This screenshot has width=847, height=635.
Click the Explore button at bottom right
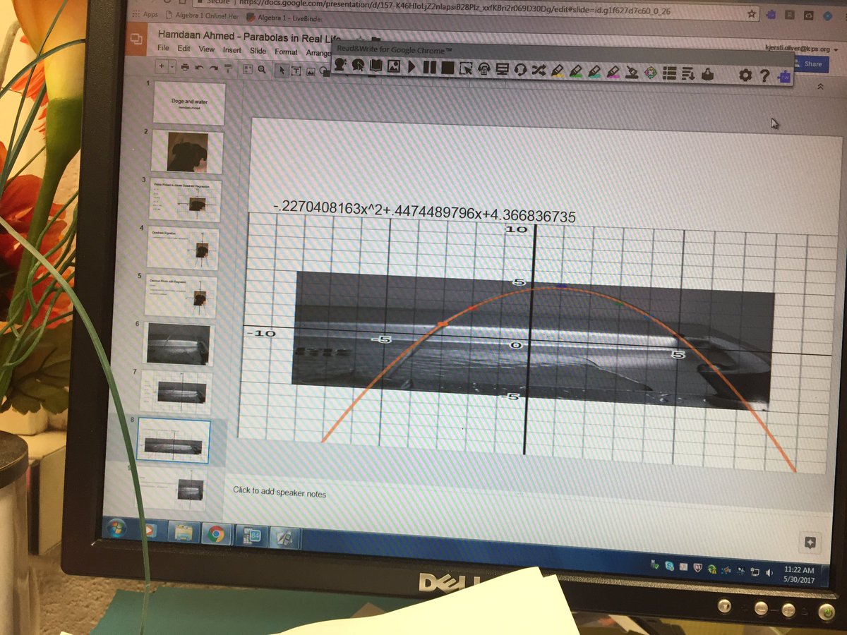pos(810,543)
